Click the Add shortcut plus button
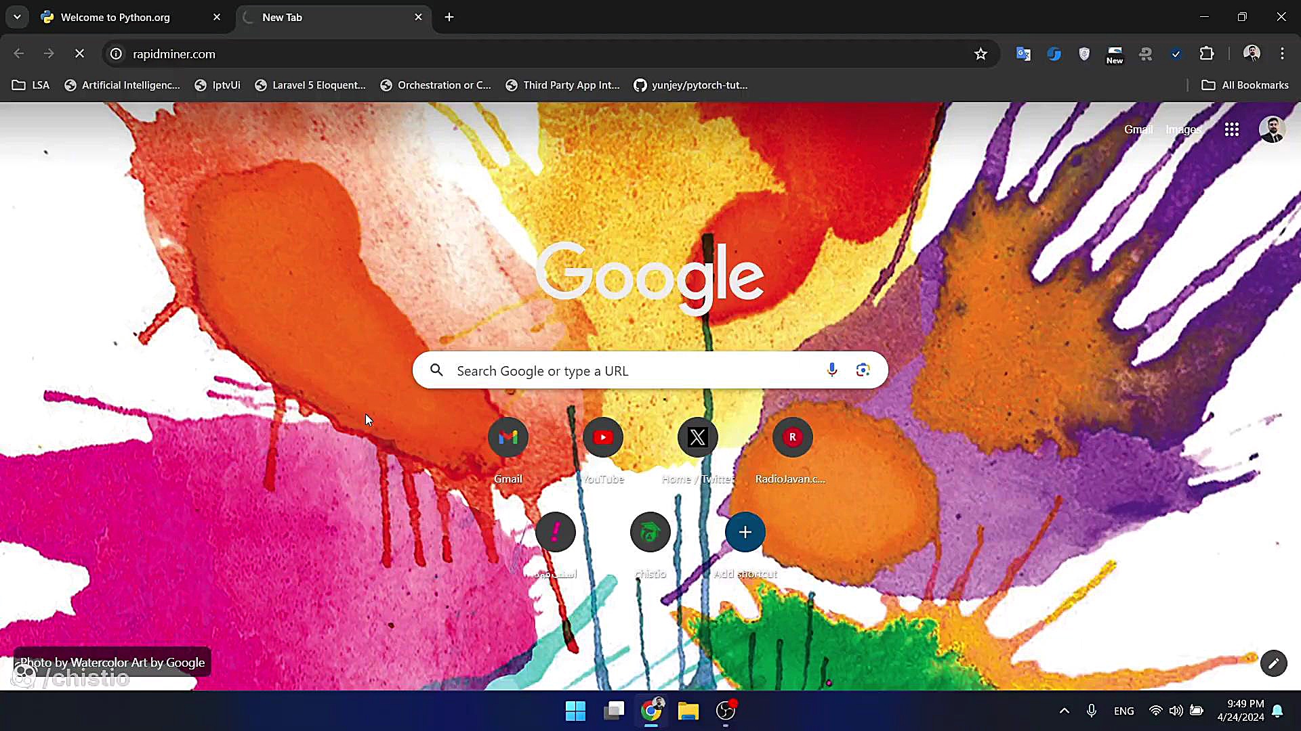This screenshot has height=731, width=1301. tap(745, 533)
